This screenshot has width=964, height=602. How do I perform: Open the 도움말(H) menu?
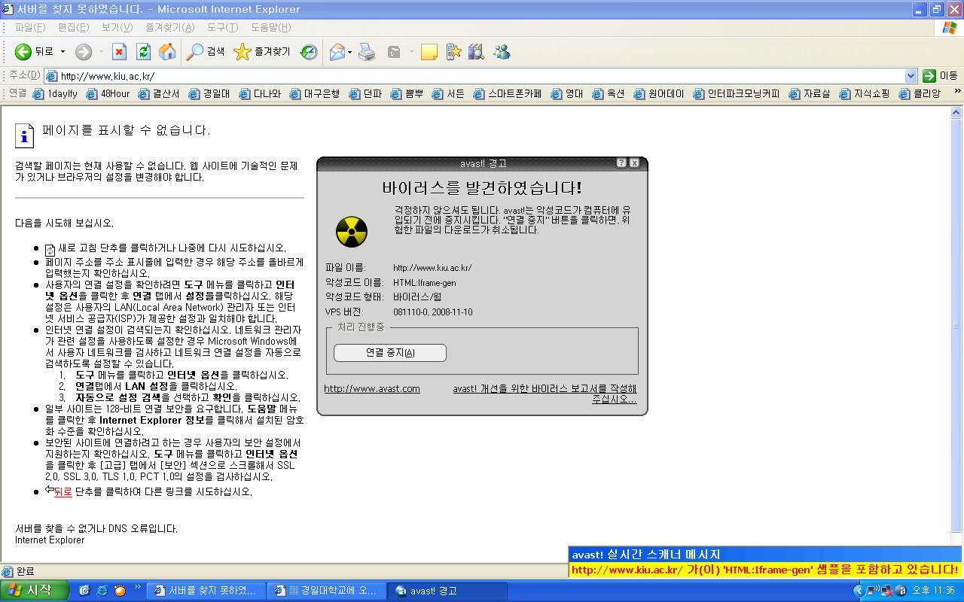click(270, 28)
